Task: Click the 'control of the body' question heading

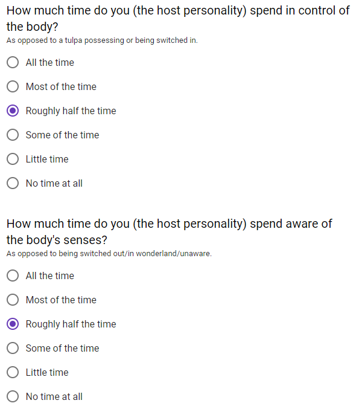Action: [x=178, y=19]
